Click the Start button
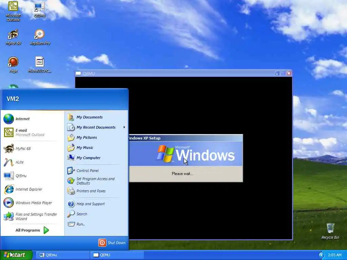The width and height of the screenshot is (347, 260). point(16,255)
